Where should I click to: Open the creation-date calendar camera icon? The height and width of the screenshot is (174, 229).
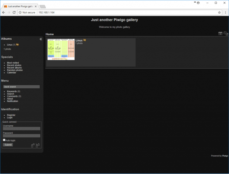coord(226,33)
